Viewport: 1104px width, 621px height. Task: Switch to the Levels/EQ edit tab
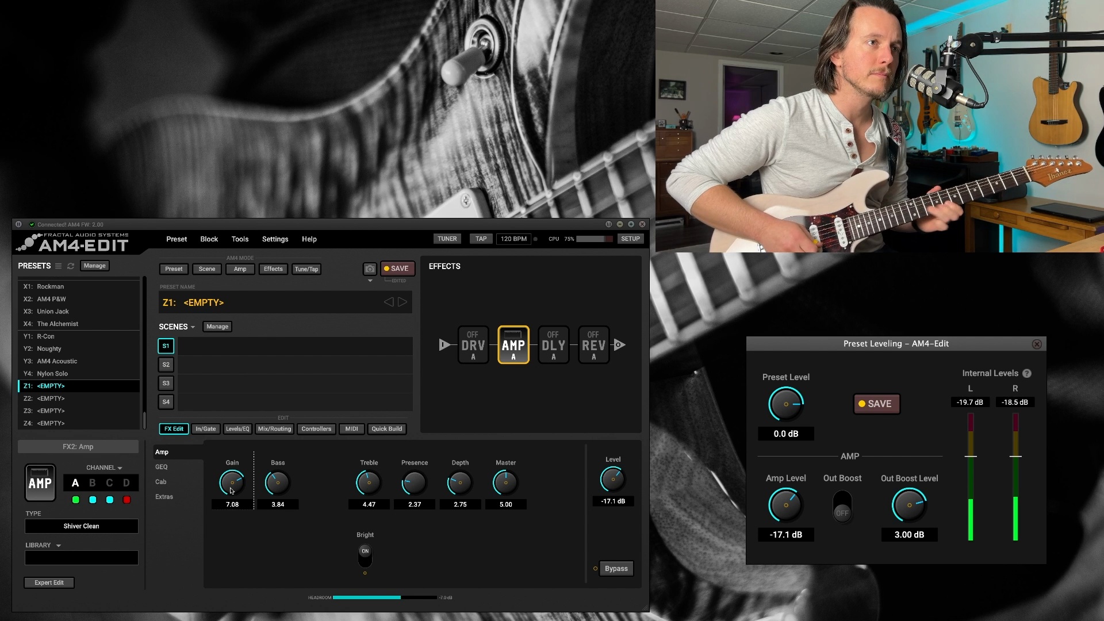pos(237,429)
